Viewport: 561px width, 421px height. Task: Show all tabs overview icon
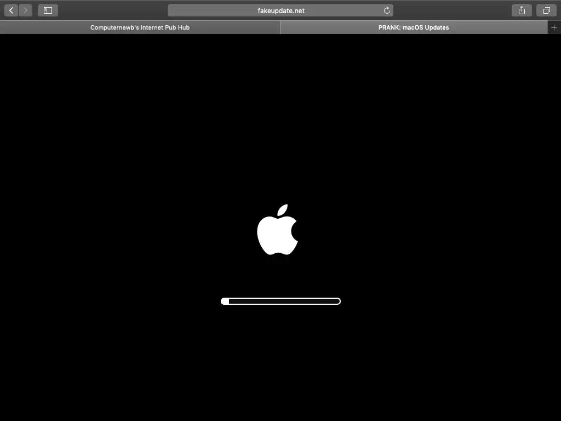pos(546,10)
